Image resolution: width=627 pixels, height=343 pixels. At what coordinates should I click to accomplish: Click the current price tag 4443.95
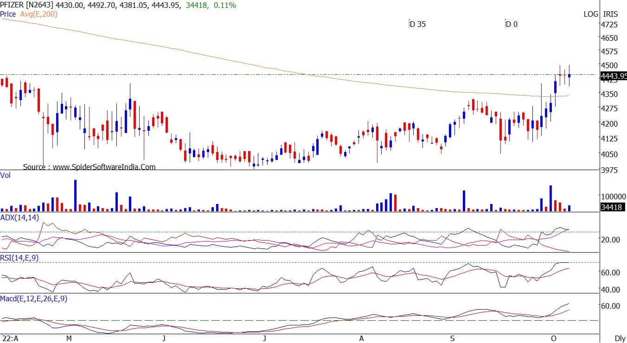click(614, 76)
